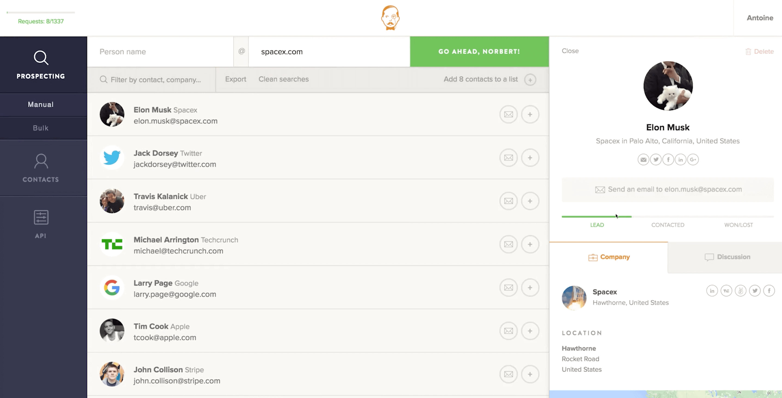Focus the filter by contact field
The width and height of the screenshot is (782, 398).
(x=151, y=80)
